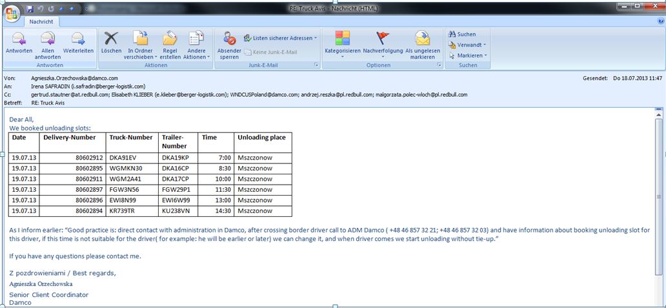Click table header Unloading place
The image size is (666, 308).
click(x=261, y=138)
